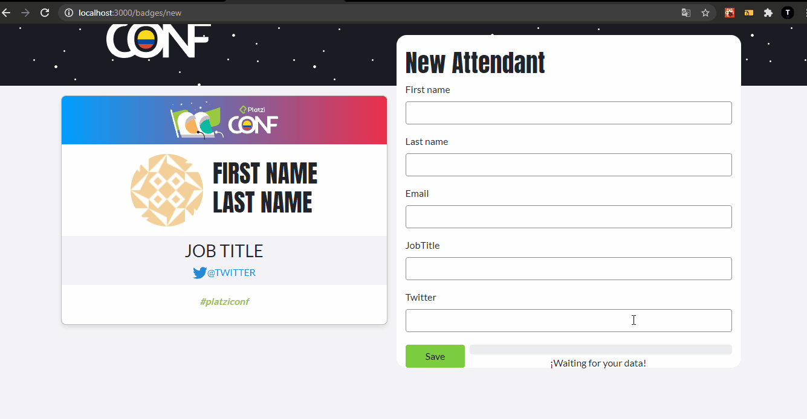Open the Google Translate page icon
The image size is (807, 419).
point(686,13)
